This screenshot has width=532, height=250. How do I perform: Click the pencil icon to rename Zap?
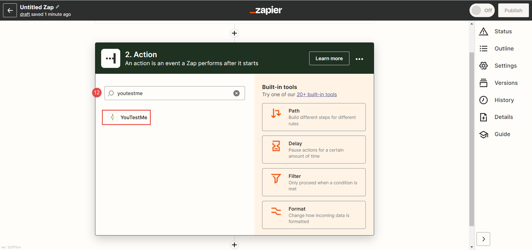[x=58, y=7]
